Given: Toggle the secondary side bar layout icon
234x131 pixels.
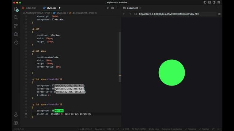Looking at the screenshot, I should 214,3.
